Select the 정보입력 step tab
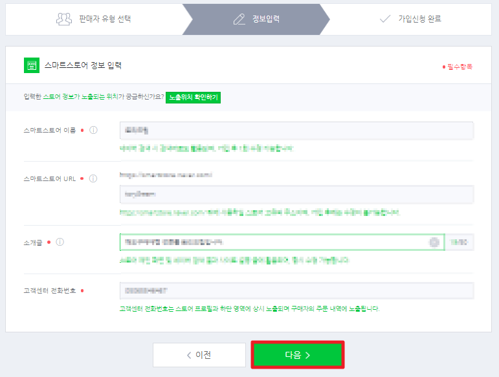 (256, 19)
